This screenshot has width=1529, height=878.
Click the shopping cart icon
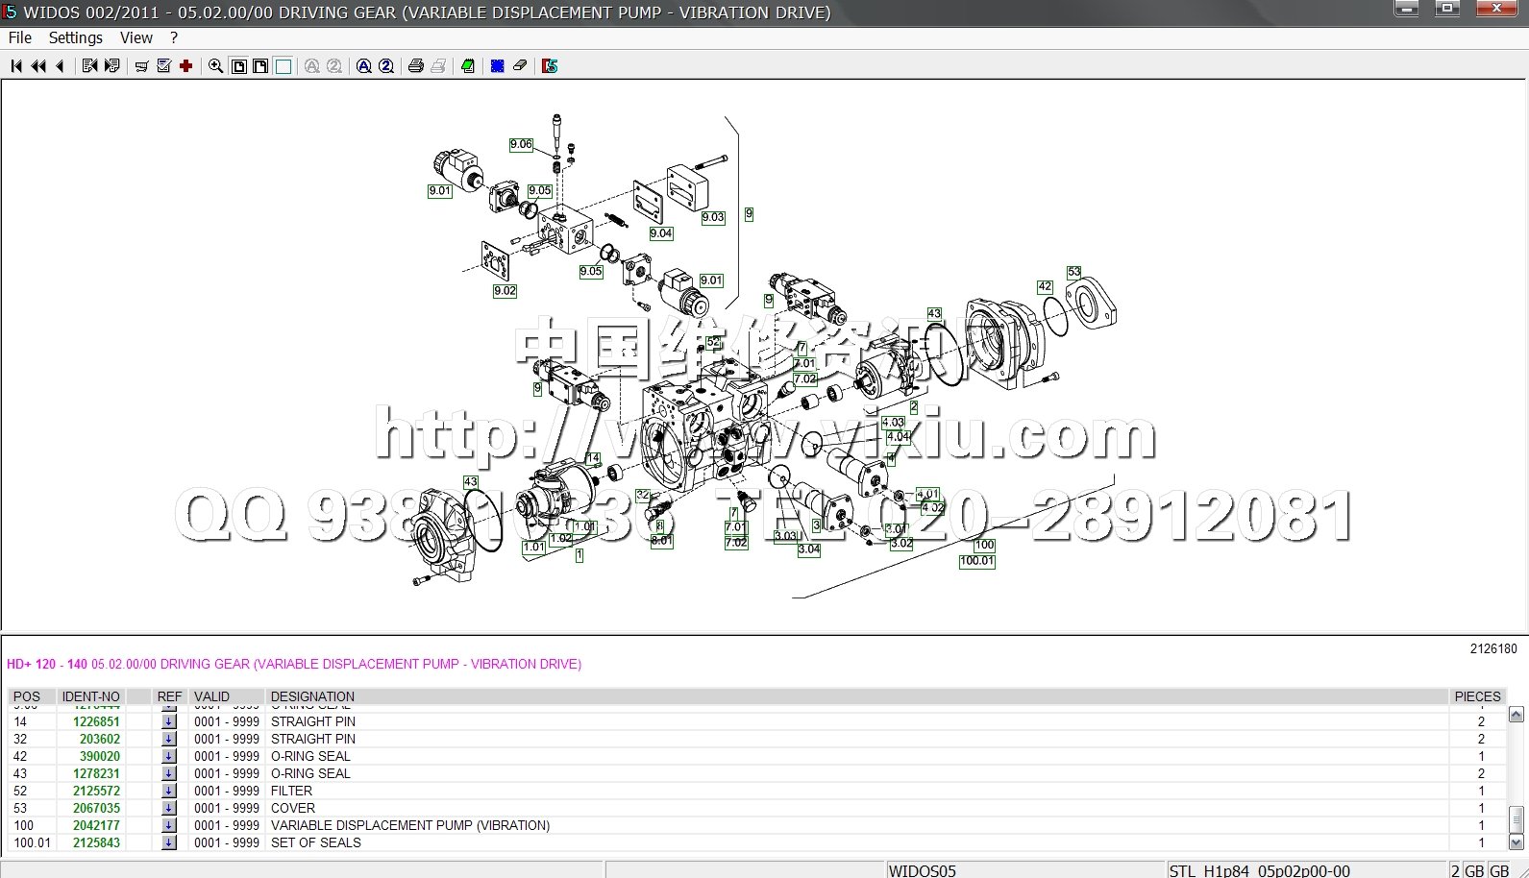point(141,66)
